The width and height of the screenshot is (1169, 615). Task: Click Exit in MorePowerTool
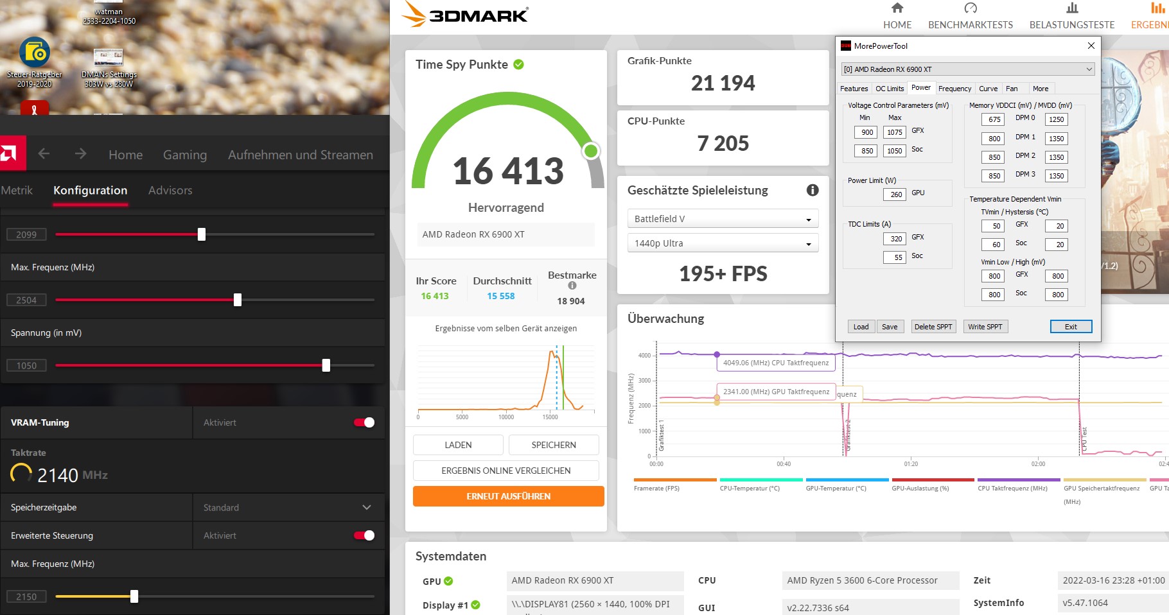click(x=1071, y=327)
